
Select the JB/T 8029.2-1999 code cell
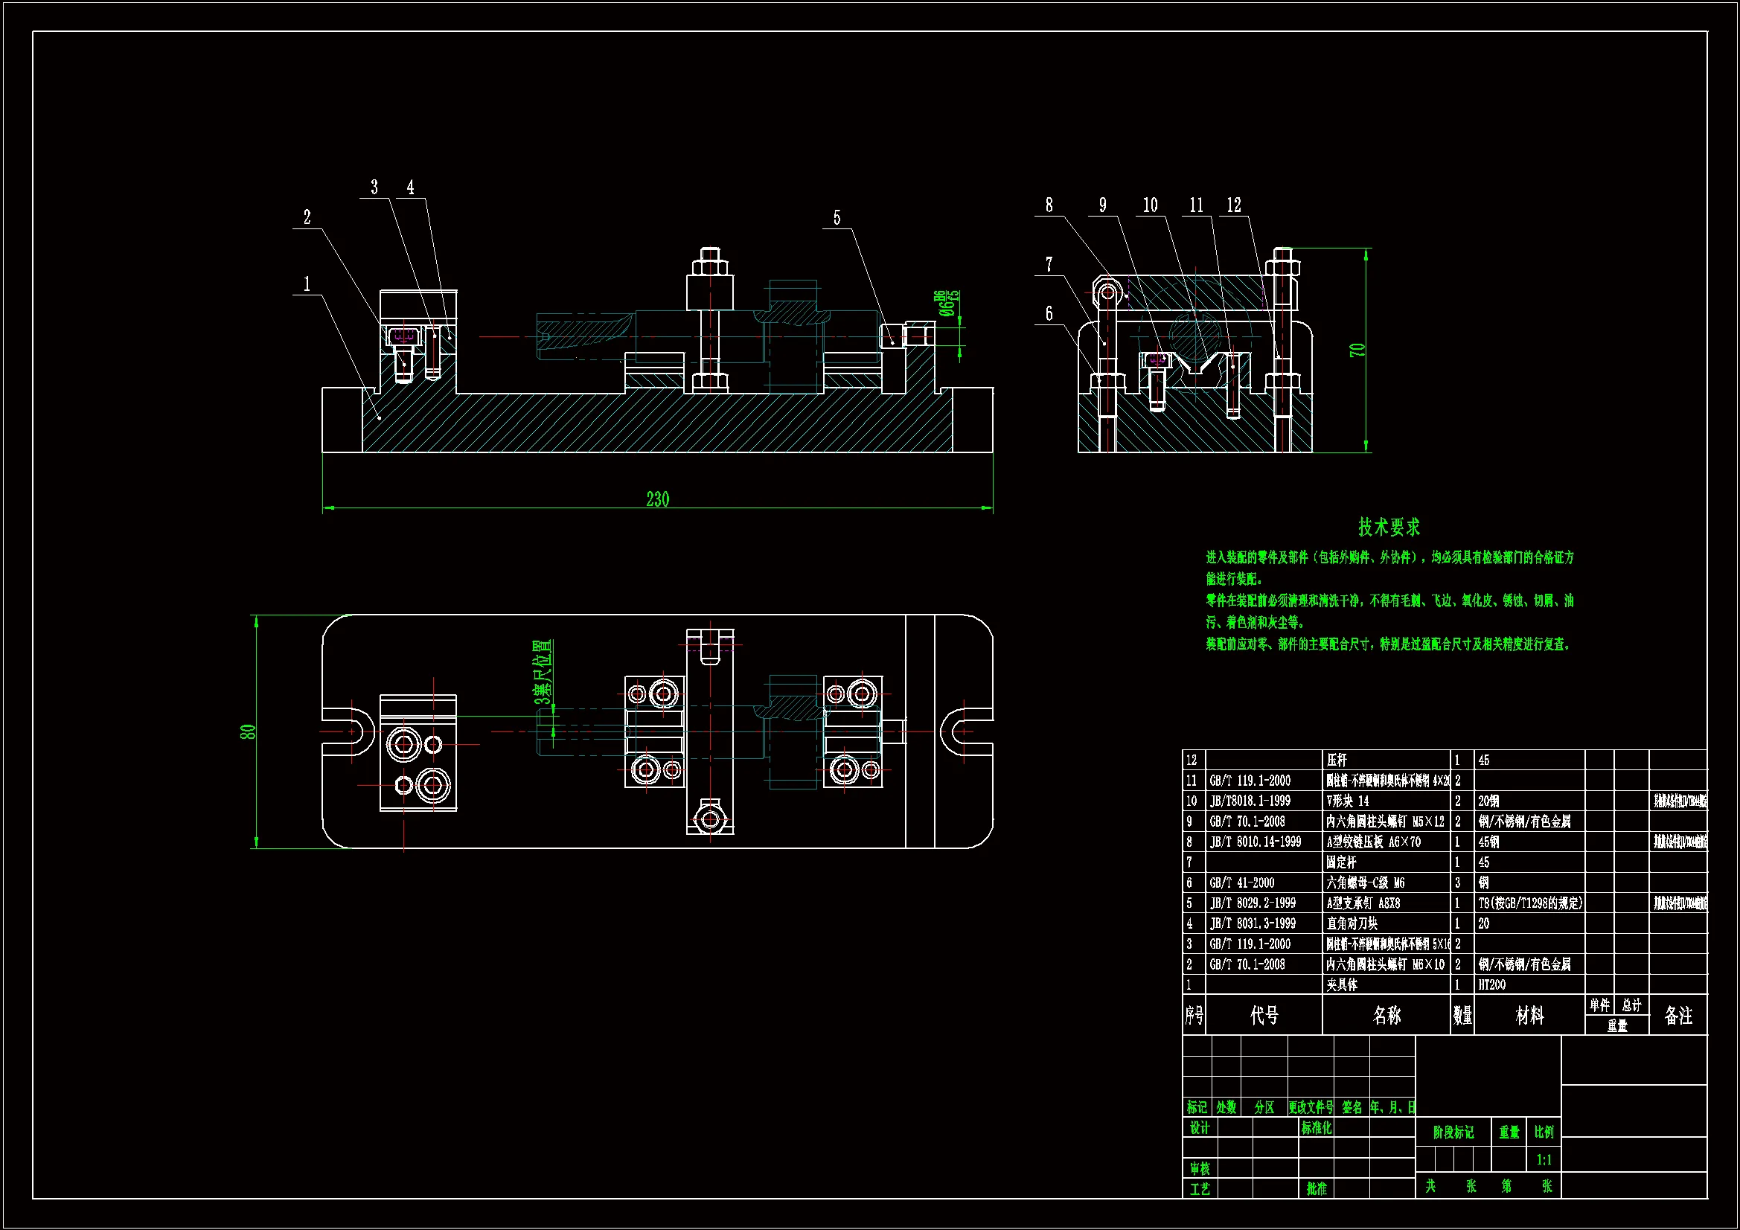1253,903
